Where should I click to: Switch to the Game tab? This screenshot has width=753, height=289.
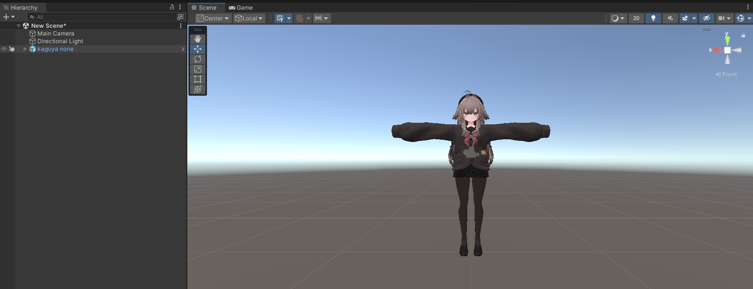tap(241, 8)
